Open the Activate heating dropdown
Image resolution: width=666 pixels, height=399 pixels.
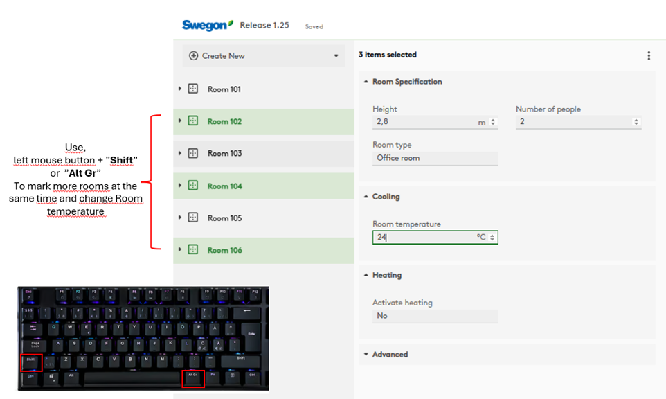point(435,316)
